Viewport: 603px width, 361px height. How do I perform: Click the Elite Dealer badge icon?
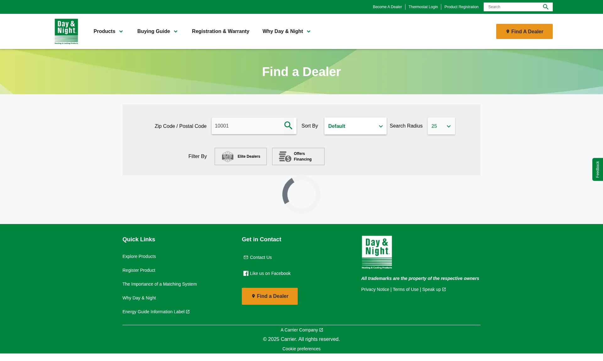tap(228, 156)
